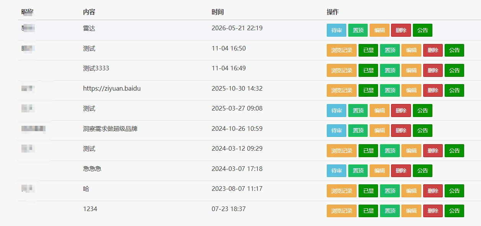Toggle 已显 for the 哈 entry
This screenshot has height=226, width=481.
(368, 191)
